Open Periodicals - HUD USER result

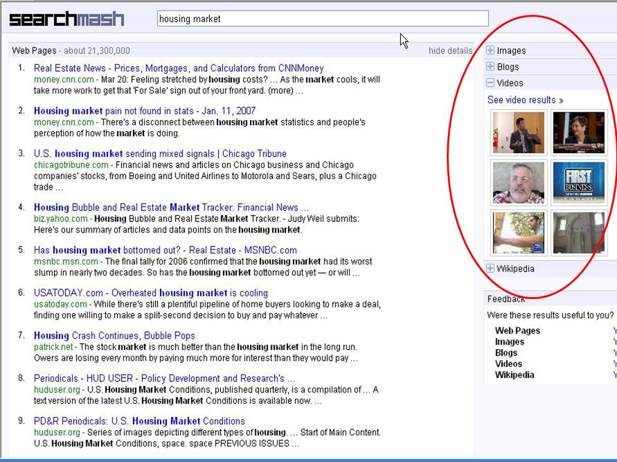(x=164, y=379)
